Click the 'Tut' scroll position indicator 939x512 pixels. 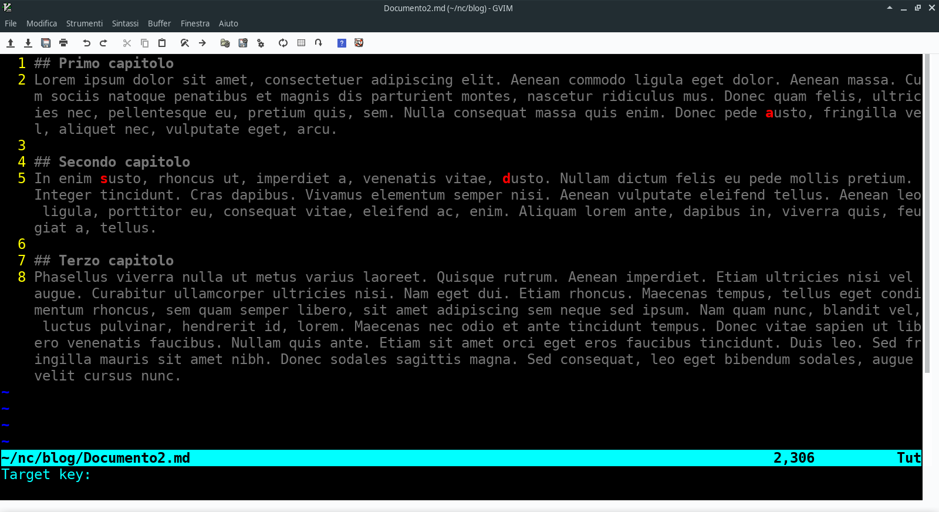point(909,458)
